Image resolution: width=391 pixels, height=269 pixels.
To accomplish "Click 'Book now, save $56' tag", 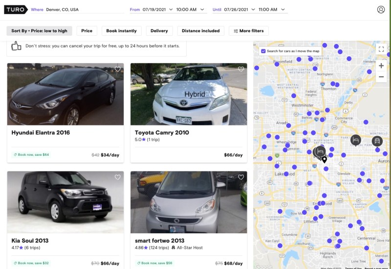I will click(x=154, y=263).
